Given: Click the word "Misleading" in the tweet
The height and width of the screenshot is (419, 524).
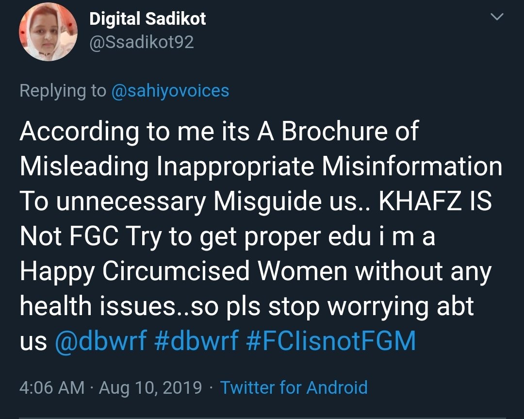Looking at the screenshot, I should 84,167.
